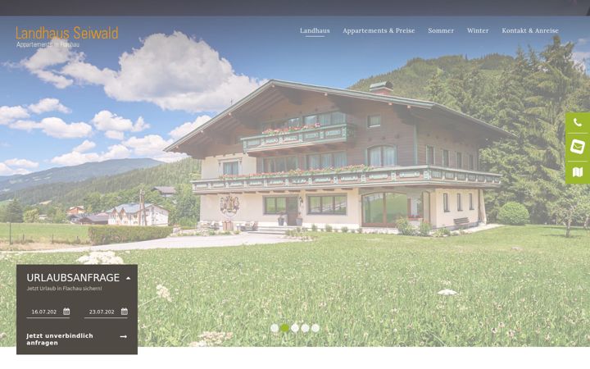Select the first slider dot
The image size is (590, 369).
pos(275,328)
